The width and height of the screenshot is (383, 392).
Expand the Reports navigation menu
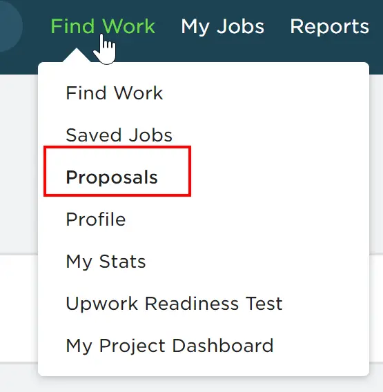[329, 26]
